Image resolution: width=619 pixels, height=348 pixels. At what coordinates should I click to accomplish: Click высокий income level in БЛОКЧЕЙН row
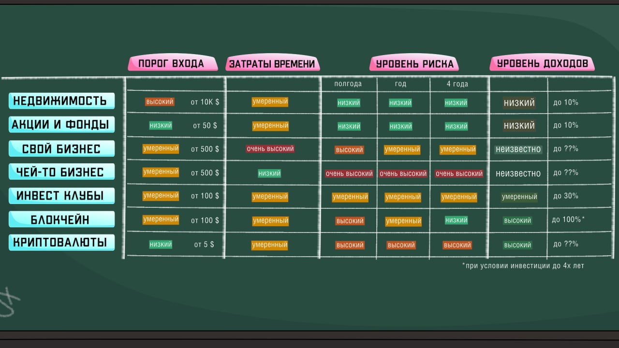click(x=517, y=220)
